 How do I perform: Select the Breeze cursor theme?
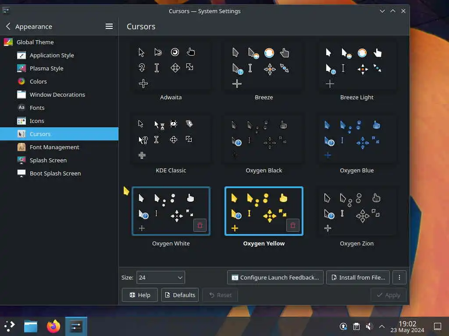[x=264, y=66]
